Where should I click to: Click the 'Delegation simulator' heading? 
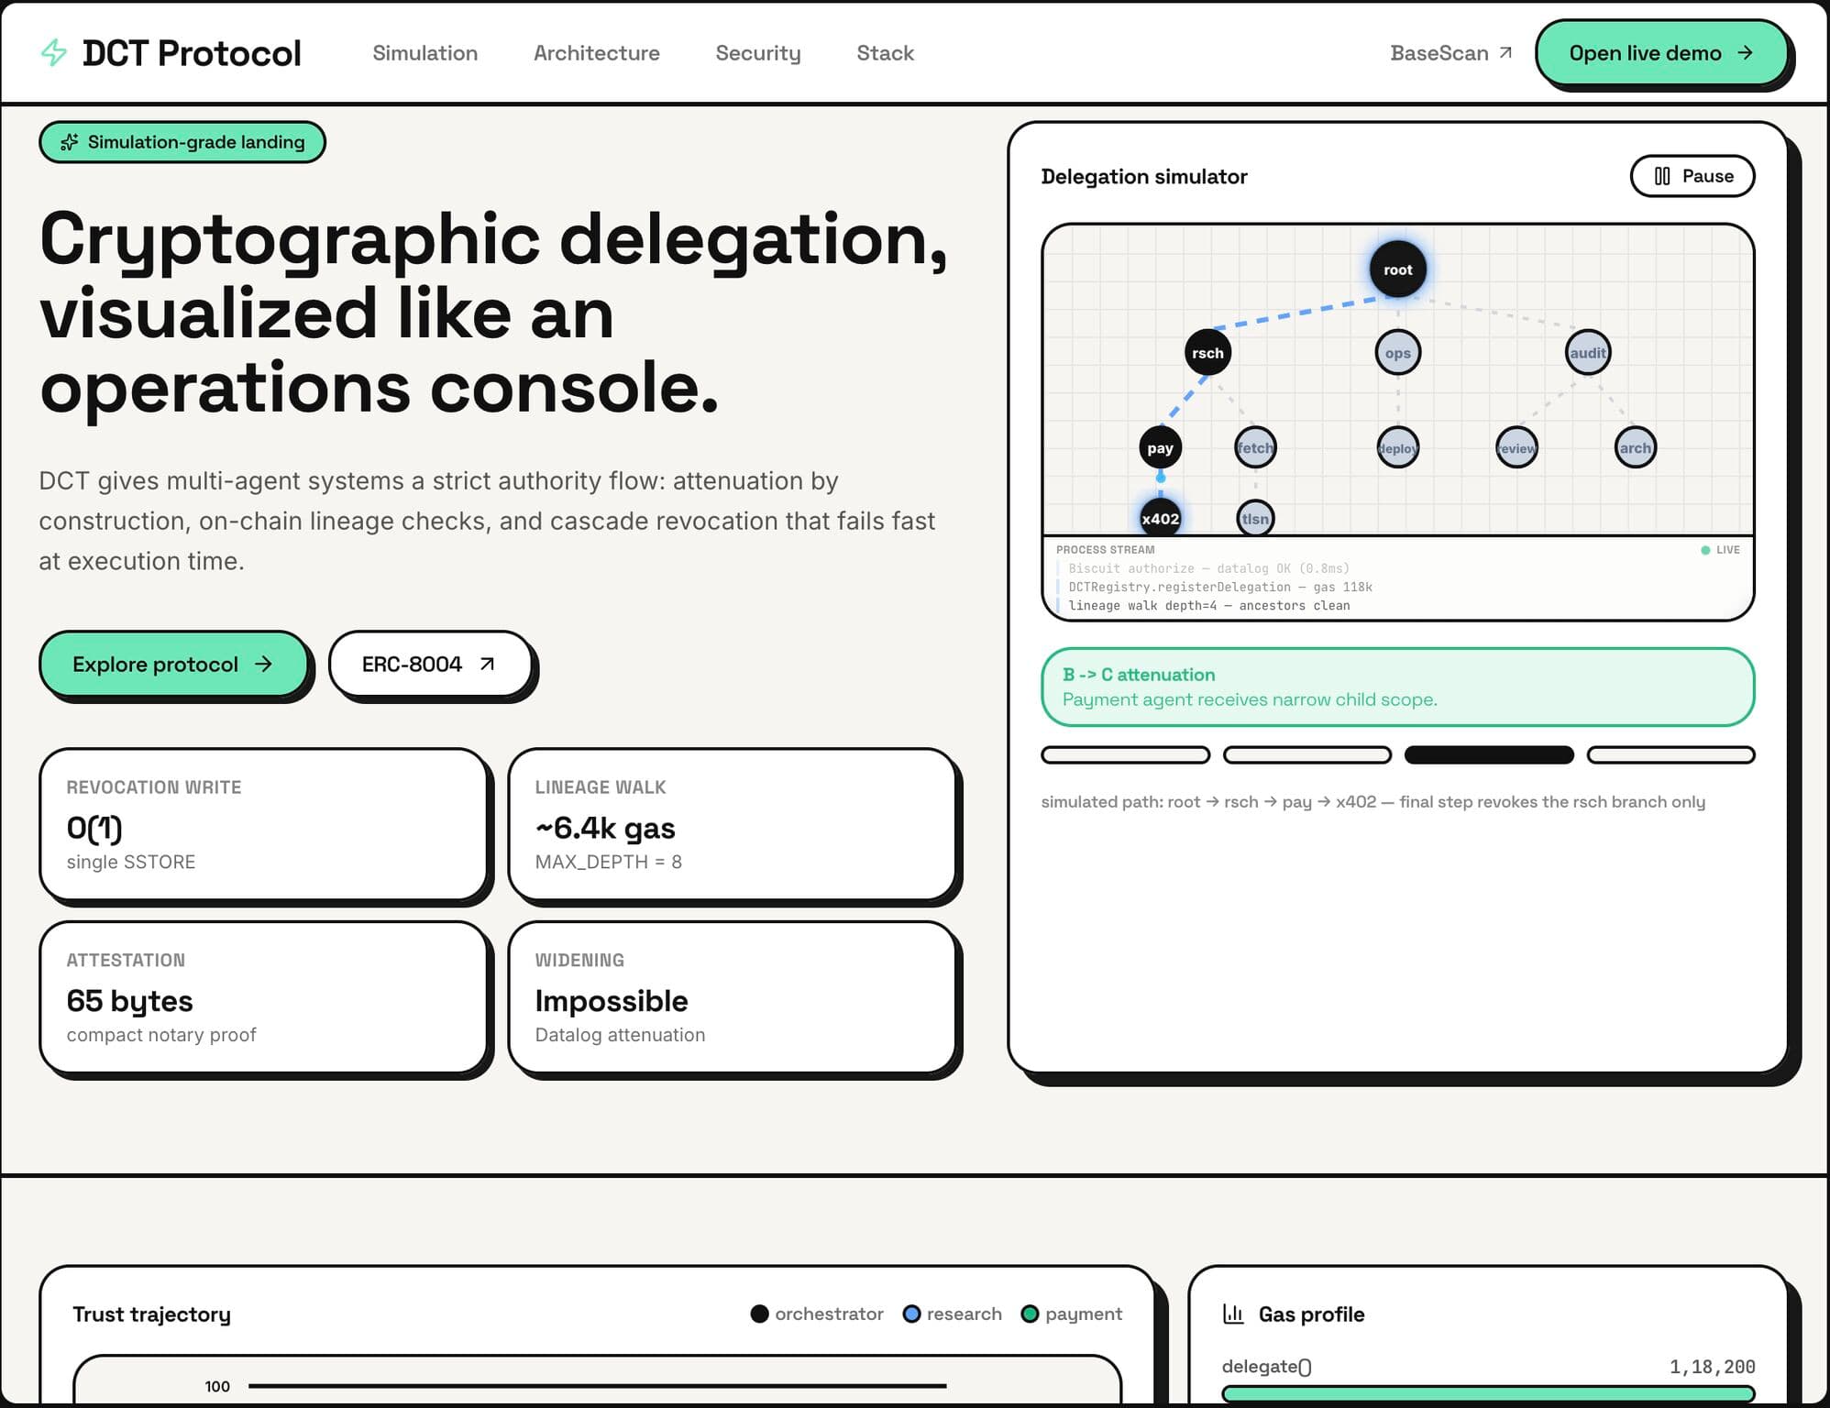(1144, 176)
